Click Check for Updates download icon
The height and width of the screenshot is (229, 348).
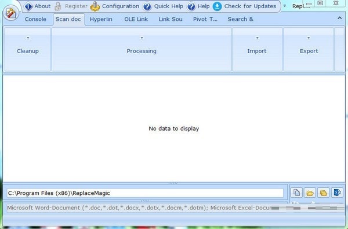pos(217,6)
